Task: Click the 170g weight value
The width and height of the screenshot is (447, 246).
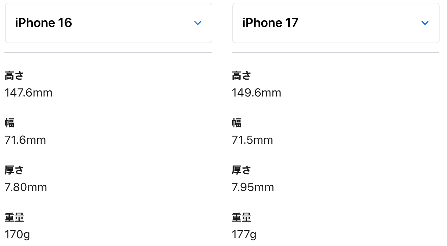Action: (x=18, y=235)
